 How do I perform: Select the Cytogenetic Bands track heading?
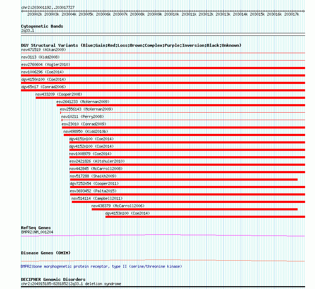(42, 26)
